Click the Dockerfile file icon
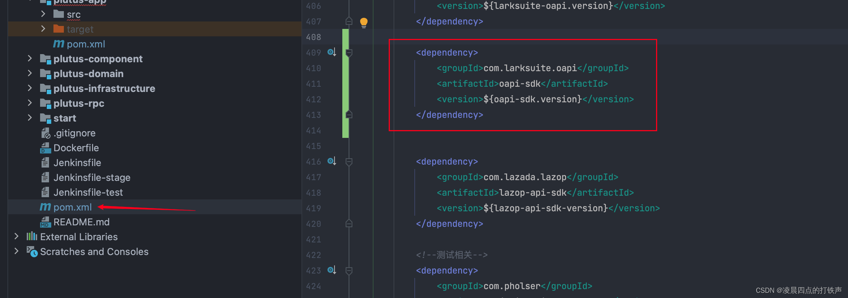The image size is (848, 298). [45, 148]
